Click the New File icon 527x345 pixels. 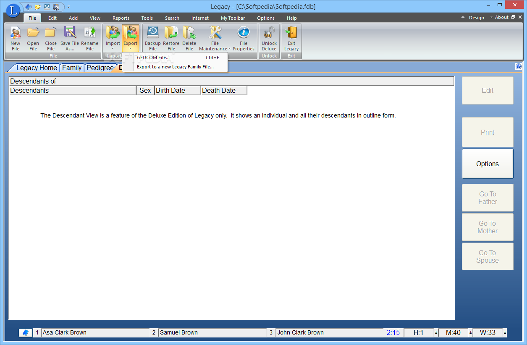coord(16,32)
